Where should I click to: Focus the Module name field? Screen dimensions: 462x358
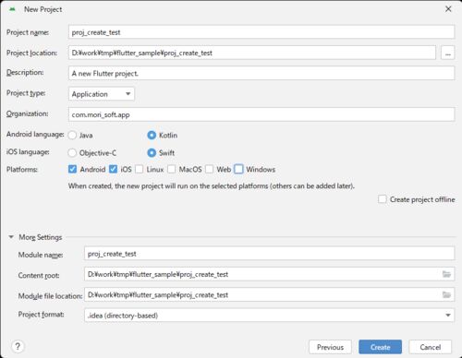[x=269, y=254]
